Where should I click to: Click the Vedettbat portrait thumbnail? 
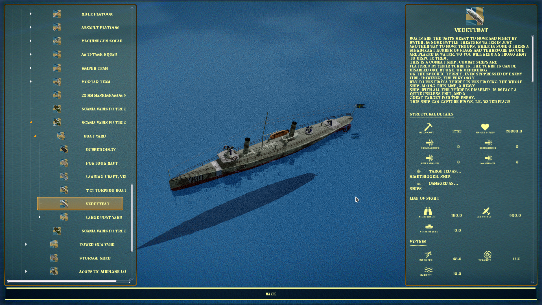coord(475,16)
